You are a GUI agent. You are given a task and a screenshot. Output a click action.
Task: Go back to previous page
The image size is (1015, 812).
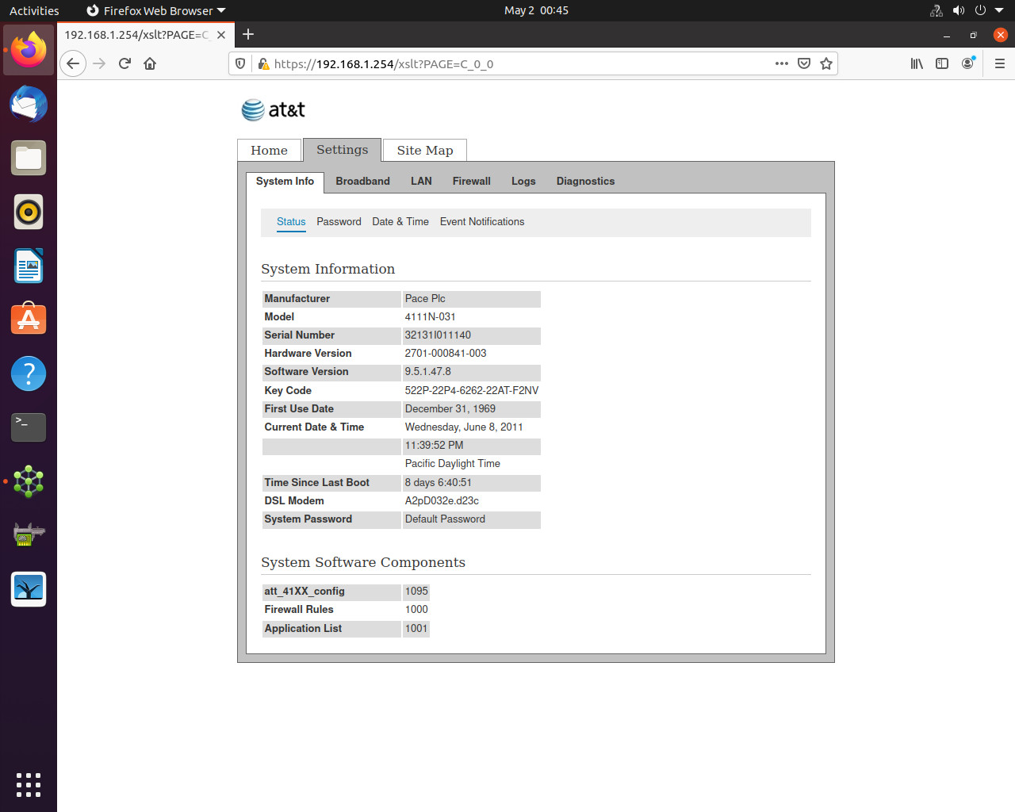coord(73,63)
